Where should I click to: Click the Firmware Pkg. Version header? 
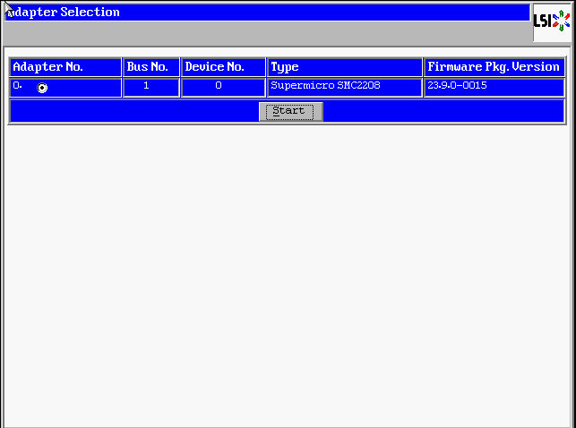pos(494,67)
